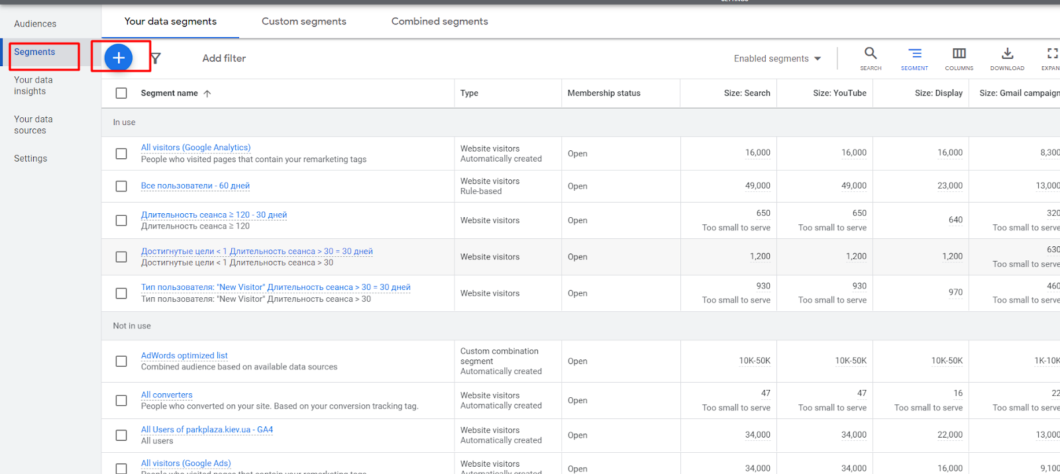Open search with the magnifier icon
The width and height of the screenshot is (1060, 474).
pyautogui.click(x=871, y=54)
